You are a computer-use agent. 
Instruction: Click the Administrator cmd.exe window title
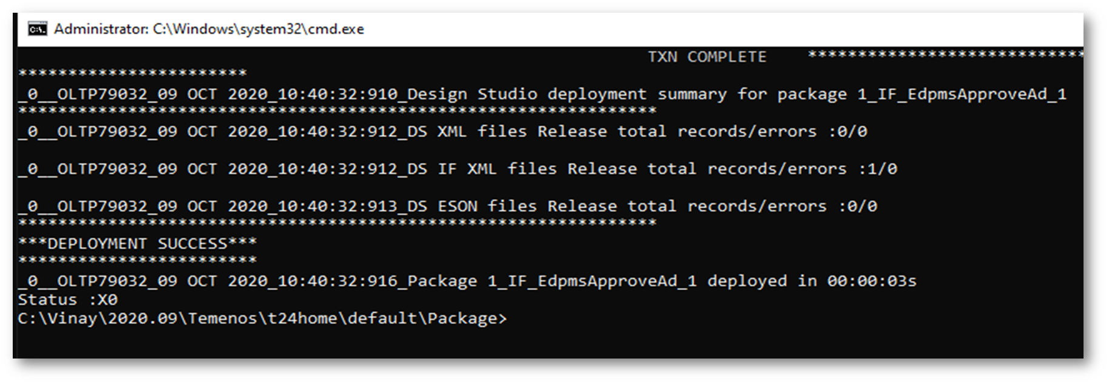tap(209, 29)
